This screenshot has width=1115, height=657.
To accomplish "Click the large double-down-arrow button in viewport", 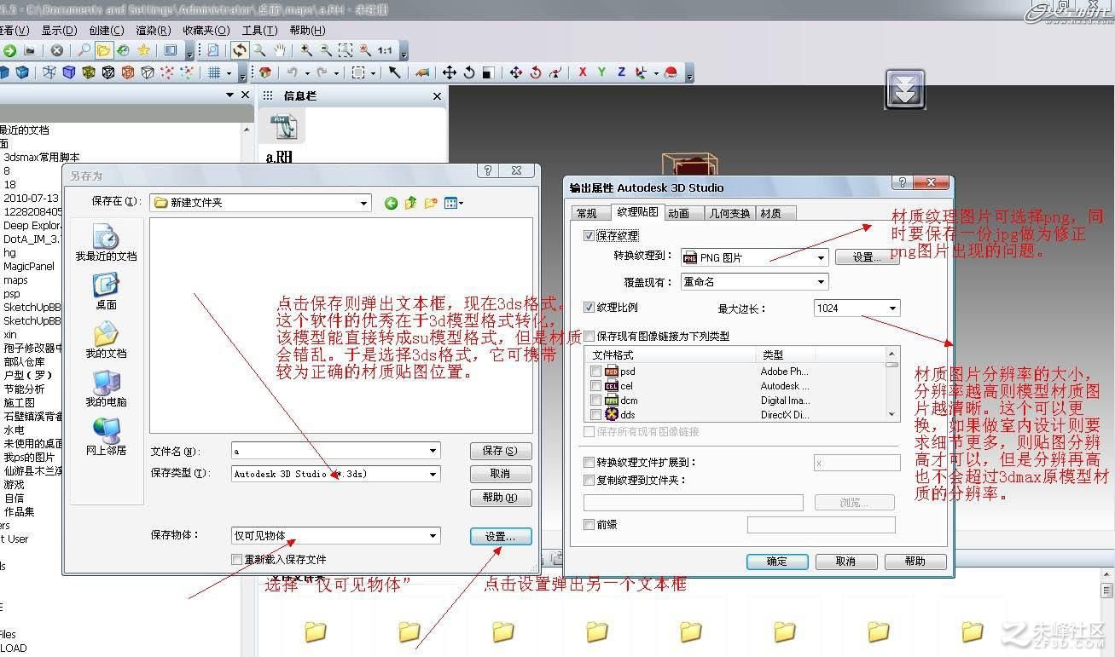I will pos(905,89).
